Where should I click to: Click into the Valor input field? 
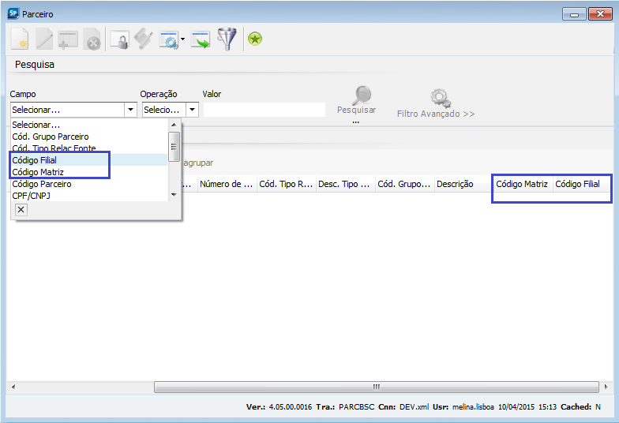[264, 110]
